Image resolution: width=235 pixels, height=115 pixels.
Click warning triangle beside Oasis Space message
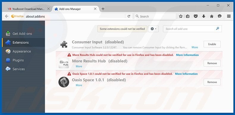(69, 74)
